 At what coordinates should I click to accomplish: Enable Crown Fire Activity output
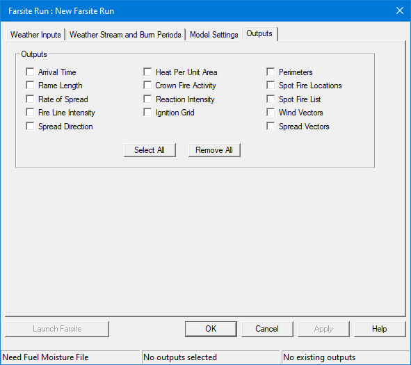coord(147,85)
